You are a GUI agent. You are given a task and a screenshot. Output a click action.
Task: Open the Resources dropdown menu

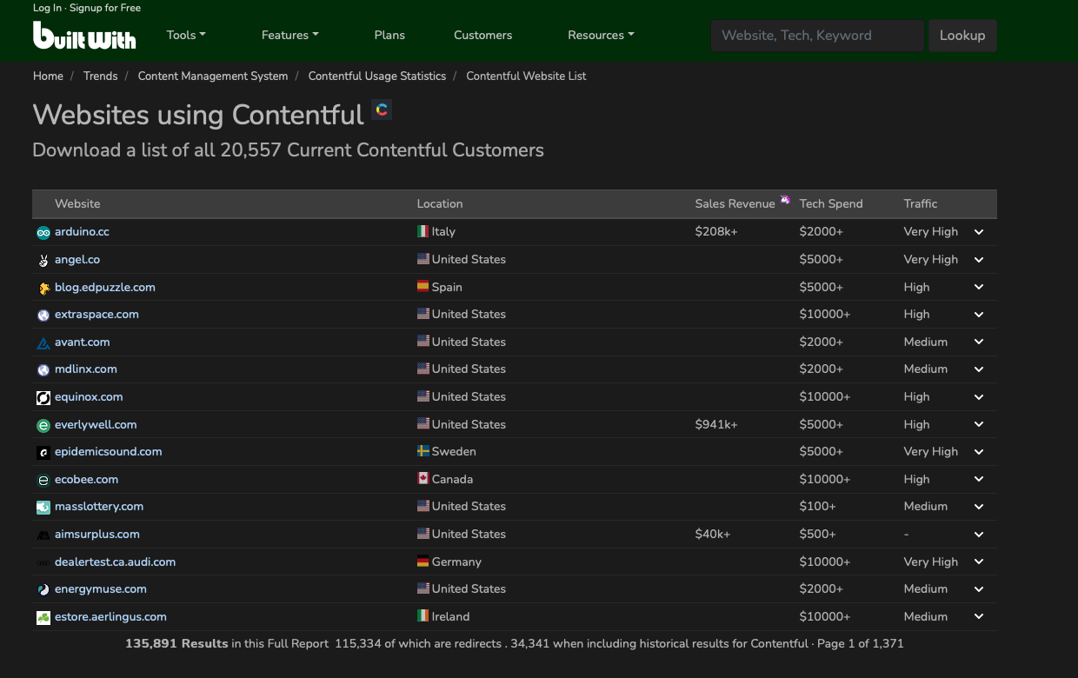pos(601,36)
